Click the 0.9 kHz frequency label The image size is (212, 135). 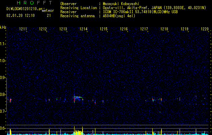2,78
